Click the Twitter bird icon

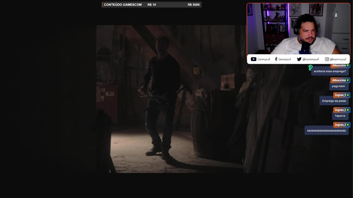[x=299, y=59]
